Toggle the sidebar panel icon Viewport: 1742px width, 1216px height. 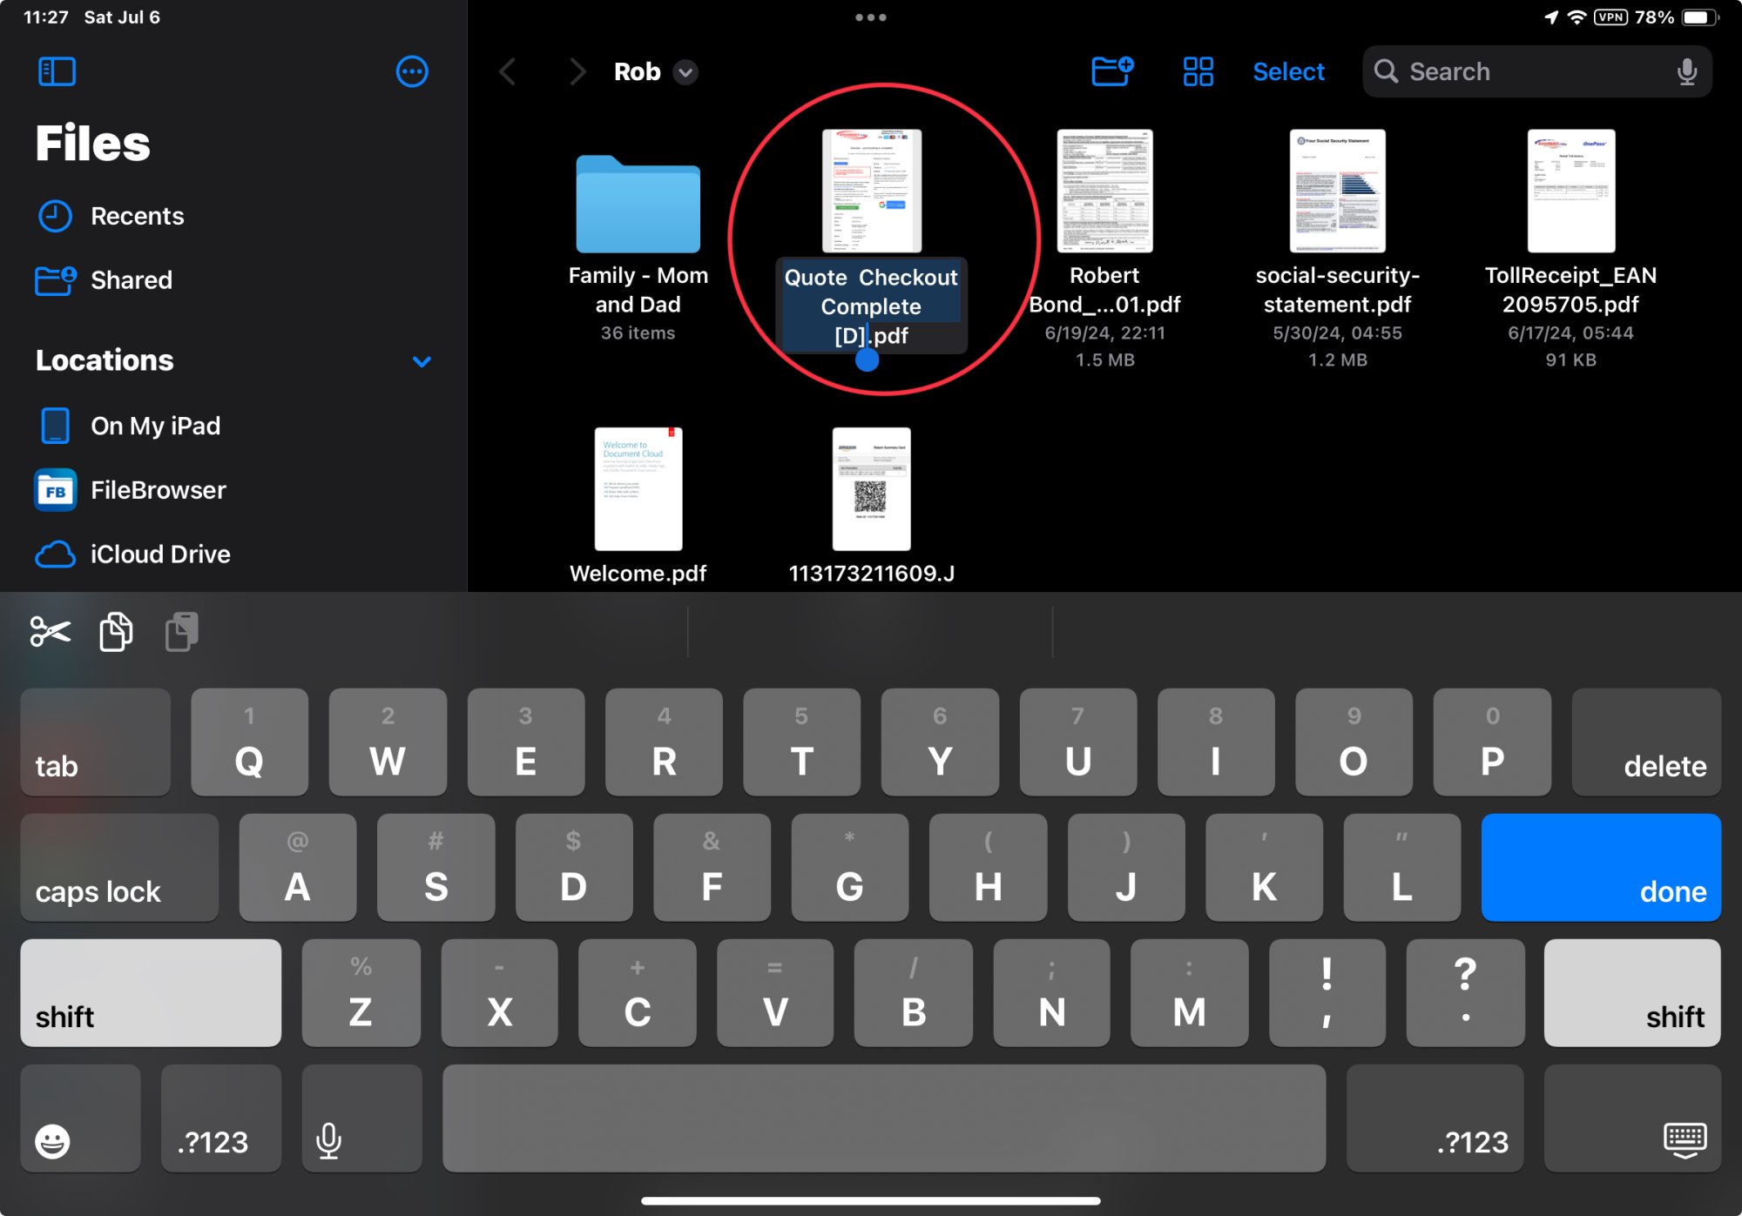57,71
